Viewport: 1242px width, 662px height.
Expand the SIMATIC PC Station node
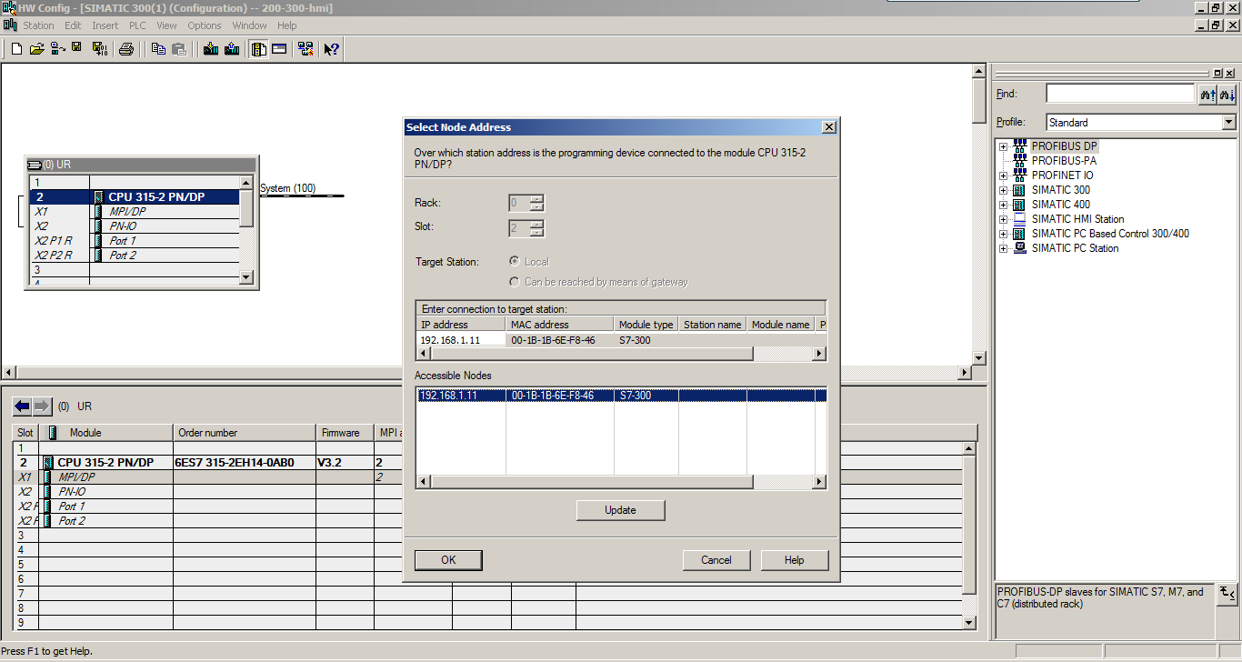1004,248
